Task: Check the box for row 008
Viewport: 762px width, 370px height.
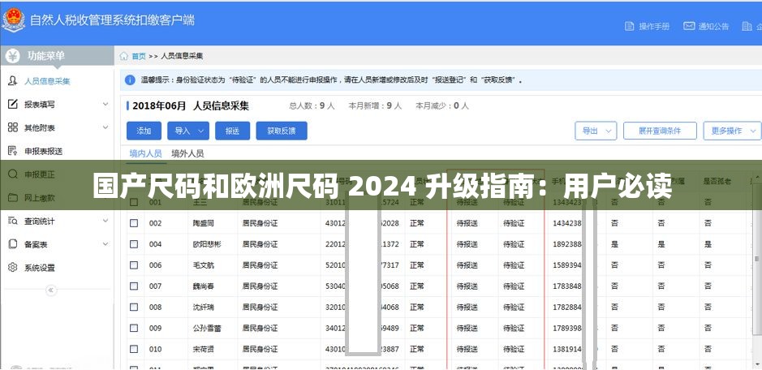Action: click(134, 307)
